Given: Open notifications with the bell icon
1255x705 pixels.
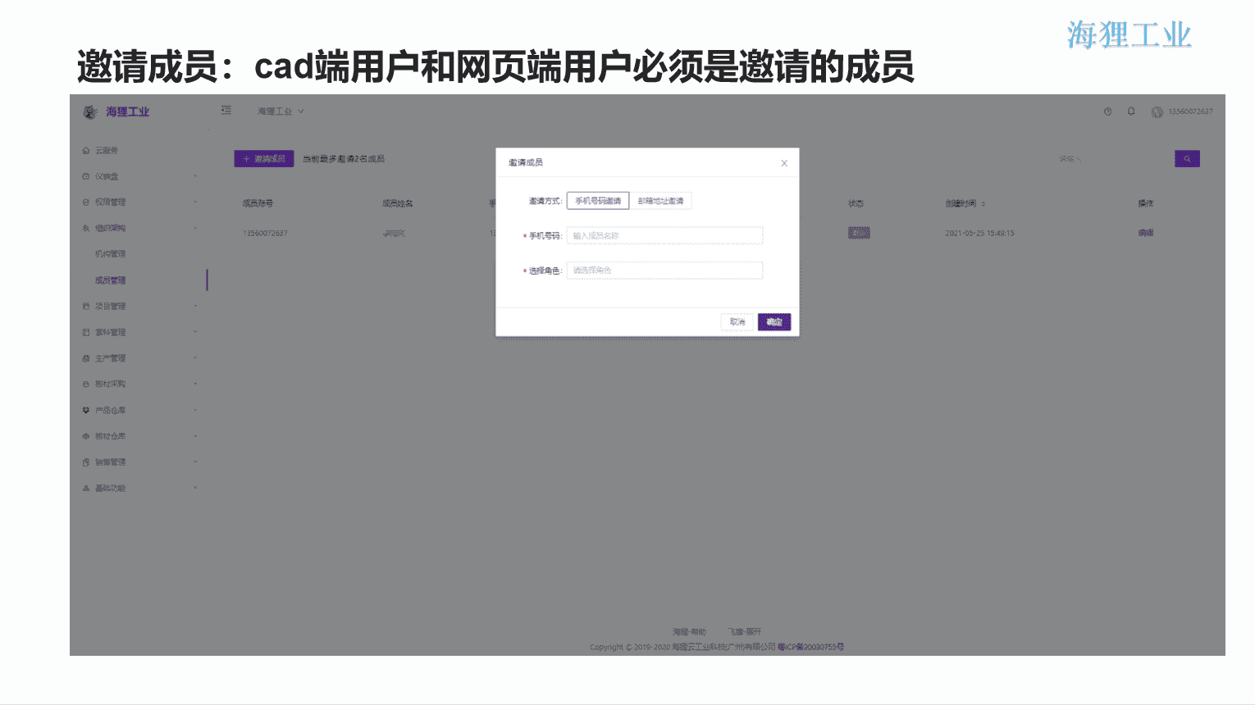Looking at the screenshot, I should (x=1131, y=111).
